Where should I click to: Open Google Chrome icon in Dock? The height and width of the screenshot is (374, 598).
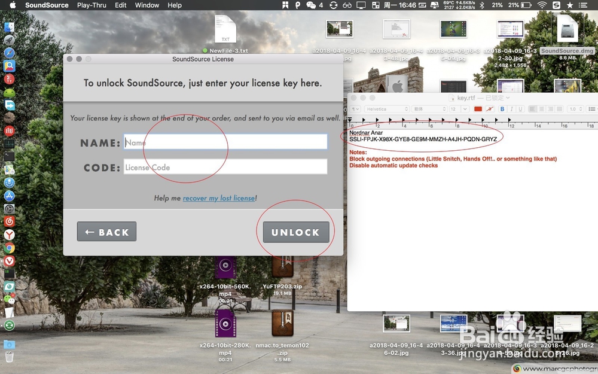point(9,248)
